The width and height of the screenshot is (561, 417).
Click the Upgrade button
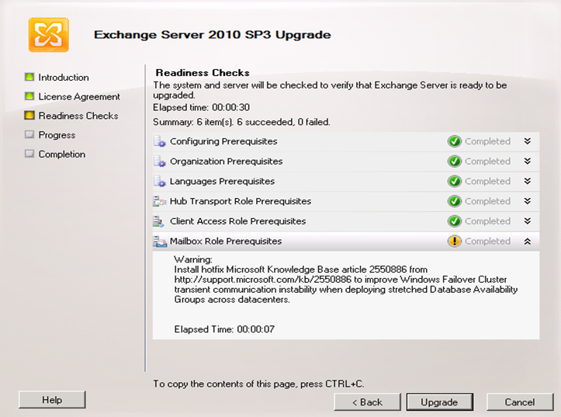(439, 402)
